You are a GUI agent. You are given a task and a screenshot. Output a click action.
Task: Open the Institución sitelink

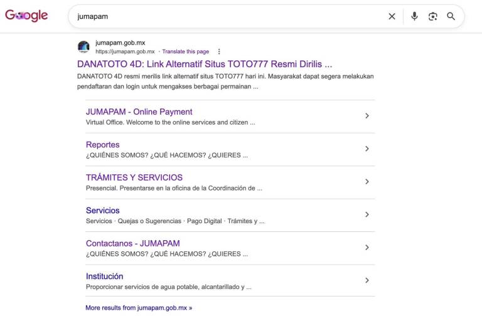pos(105,276)
